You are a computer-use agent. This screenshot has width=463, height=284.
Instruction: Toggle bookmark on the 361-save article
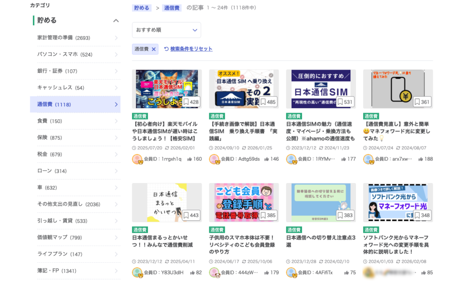(417, 102)
